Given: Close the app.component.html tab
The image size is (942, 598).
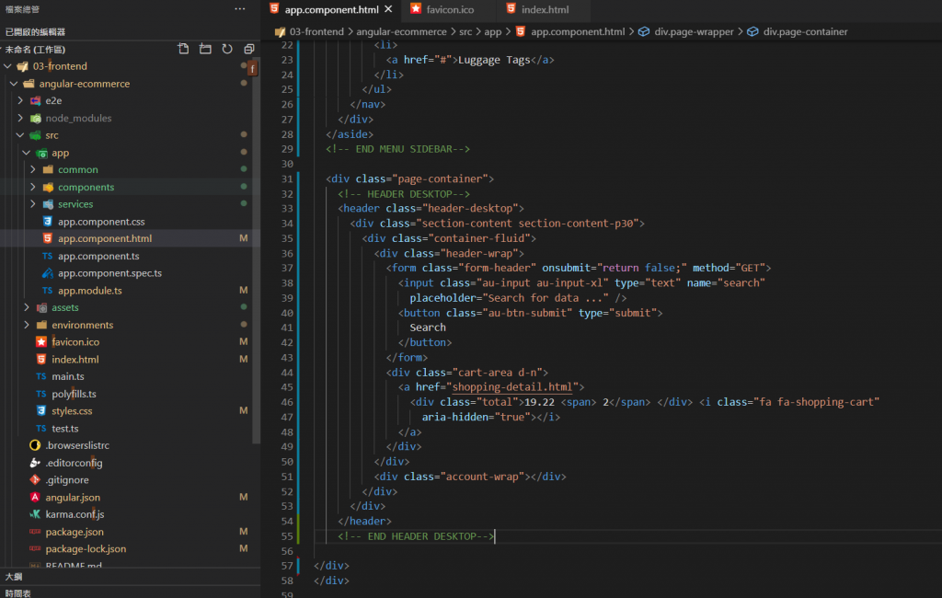Looking at the screenshot, I should tap(389, 9).
